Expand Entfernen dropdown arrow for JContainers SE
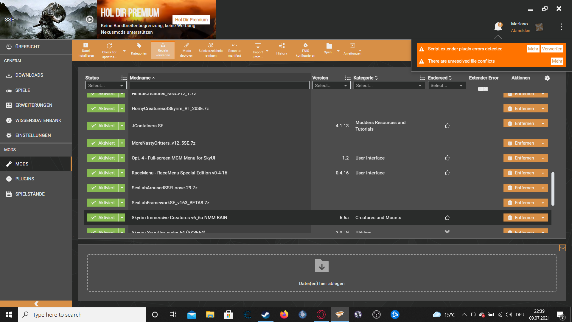The image size is (572, 322). (x=543, y=123)
